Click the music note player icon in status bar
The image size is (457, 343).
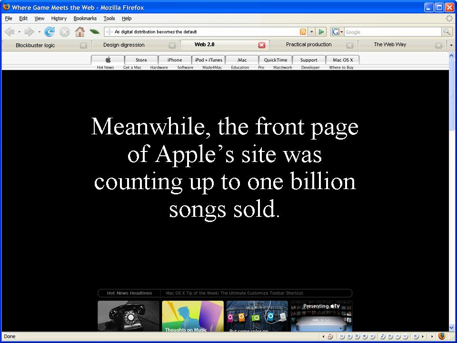pos(330,336)
